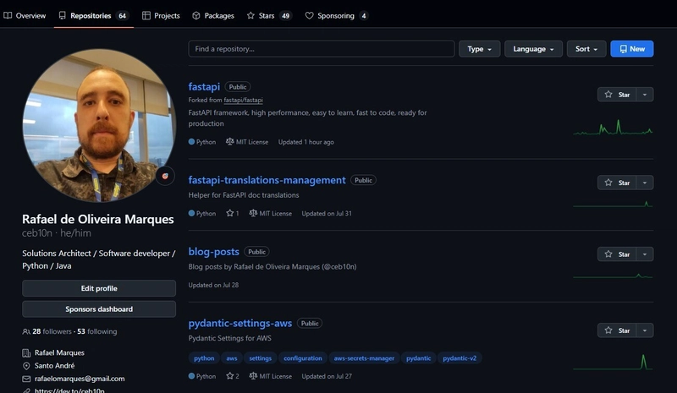Click the Stars tab star icon
The image size is (677, 393).
[x=250, y=15]
